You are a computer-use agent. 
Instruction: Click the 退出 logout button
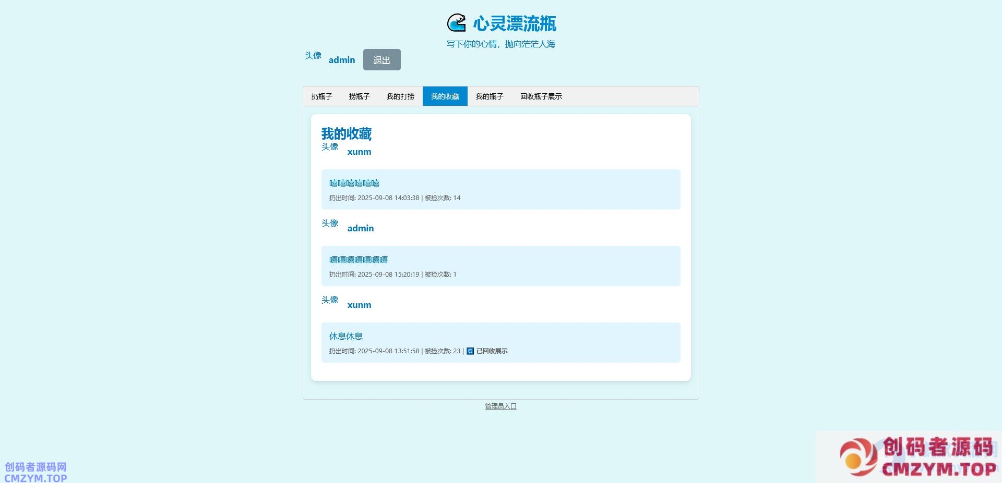pos(381,60)
